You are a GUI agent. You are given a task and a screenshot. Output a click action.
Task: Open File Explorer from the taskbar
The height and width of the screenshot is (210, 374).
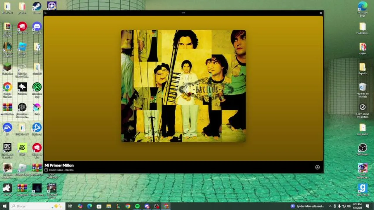pyautogui.click(x=109, y=206)
